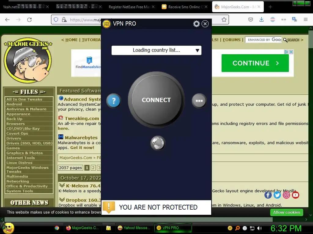Open the browser downloads panel
The height and width of the screenshot is (234, 313).
pyautogui.click(x=262, y=19)
